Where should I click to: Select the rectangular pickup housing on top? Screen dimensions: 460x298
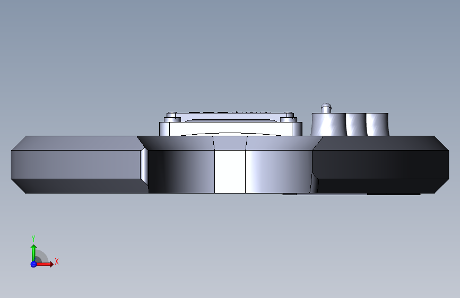coord(231,128)
